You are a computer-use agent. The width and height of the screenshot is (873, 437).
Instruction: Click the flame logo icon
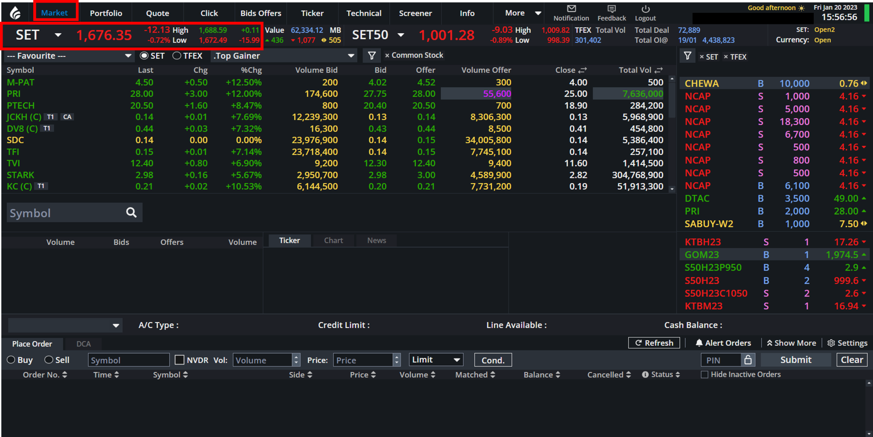pos(15,13)
